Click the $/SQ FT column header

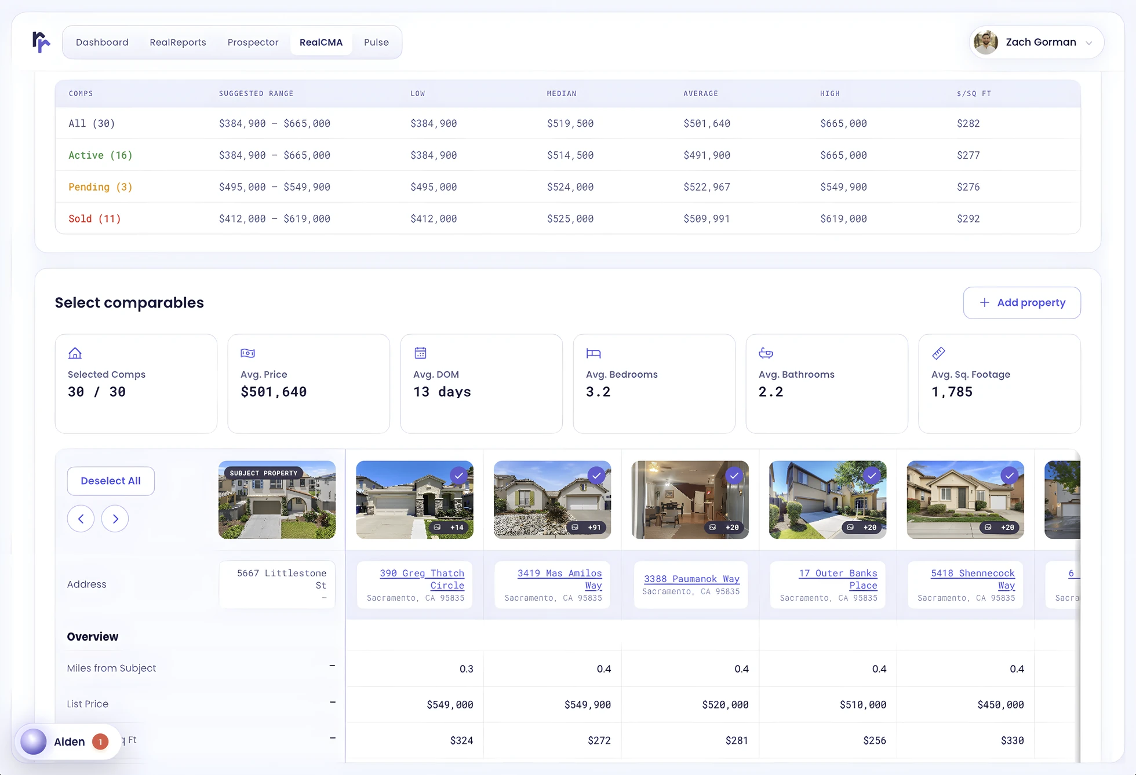pyautogui.click(x=974, y=94)
